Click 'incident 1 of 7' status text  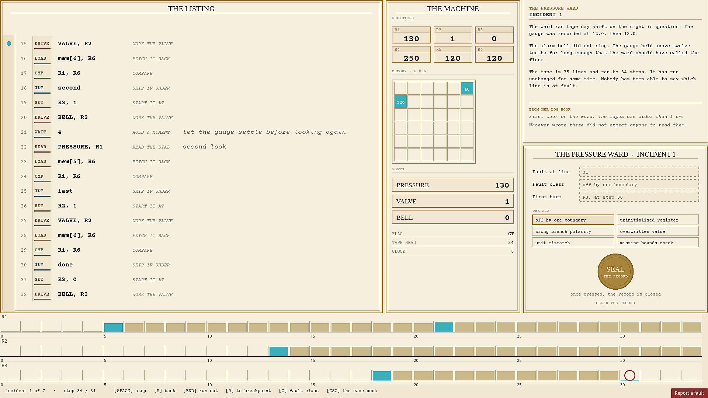(x=25, y=391)
